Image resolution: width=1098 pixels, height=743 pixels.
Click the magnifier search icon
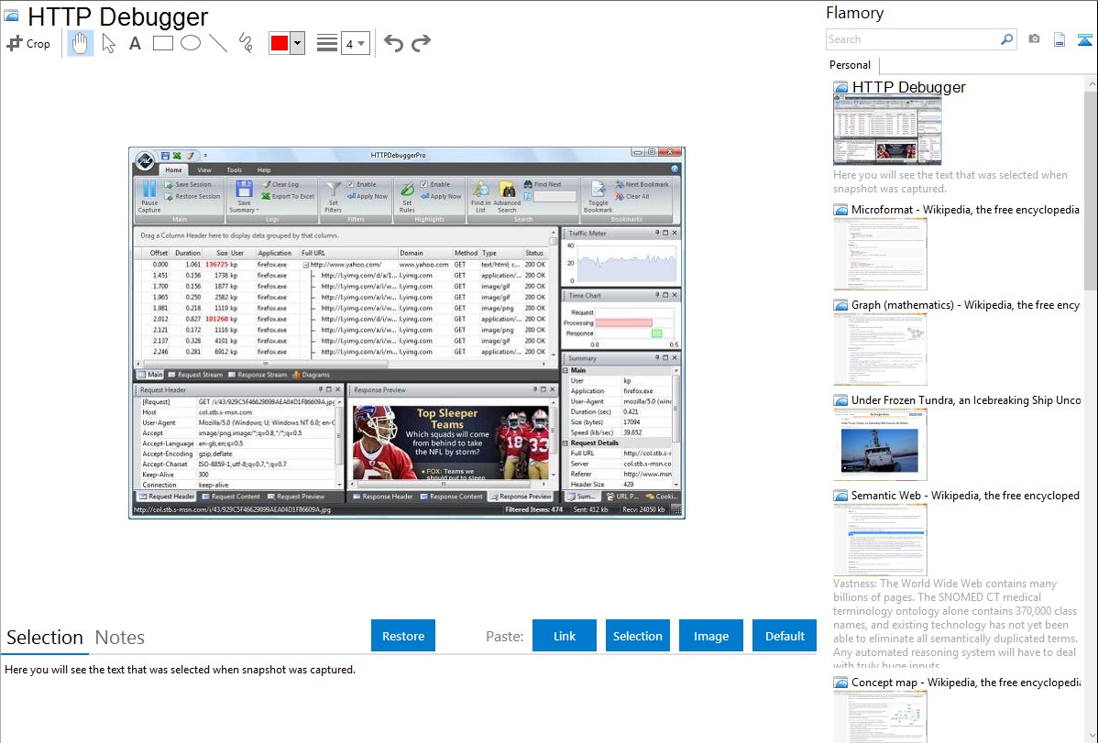tap(1006, 39)
